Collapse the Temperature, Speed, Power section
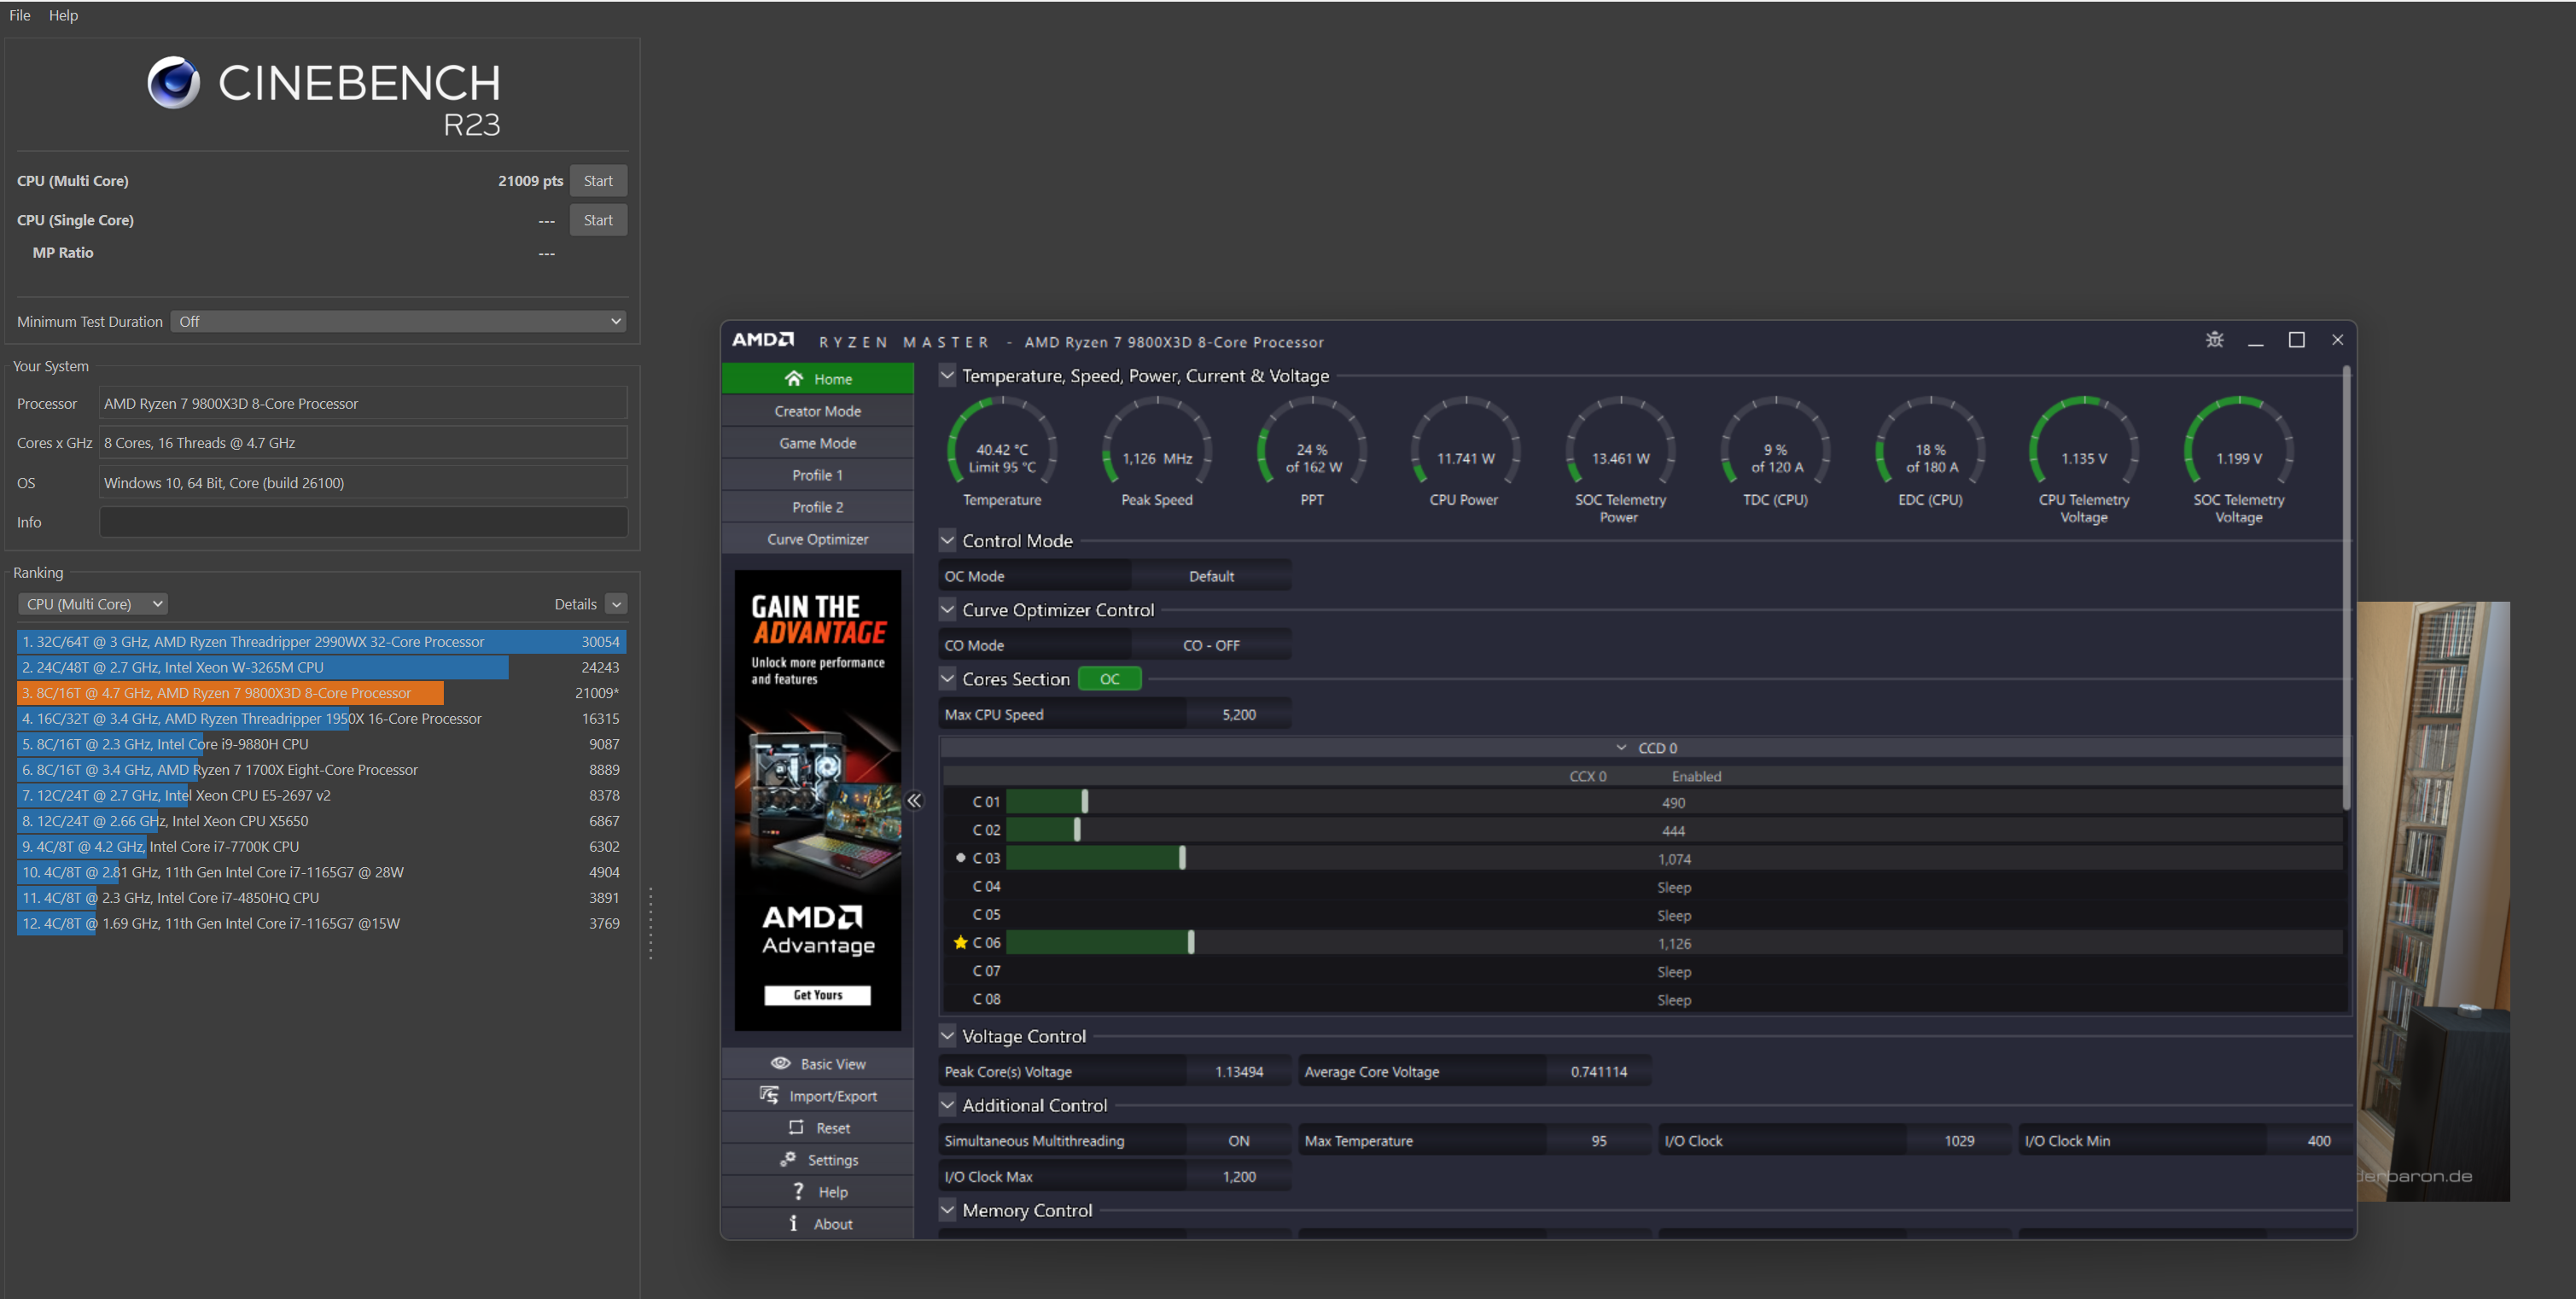The height and width of the screenshot is (1299, 2576). (947, 375)
